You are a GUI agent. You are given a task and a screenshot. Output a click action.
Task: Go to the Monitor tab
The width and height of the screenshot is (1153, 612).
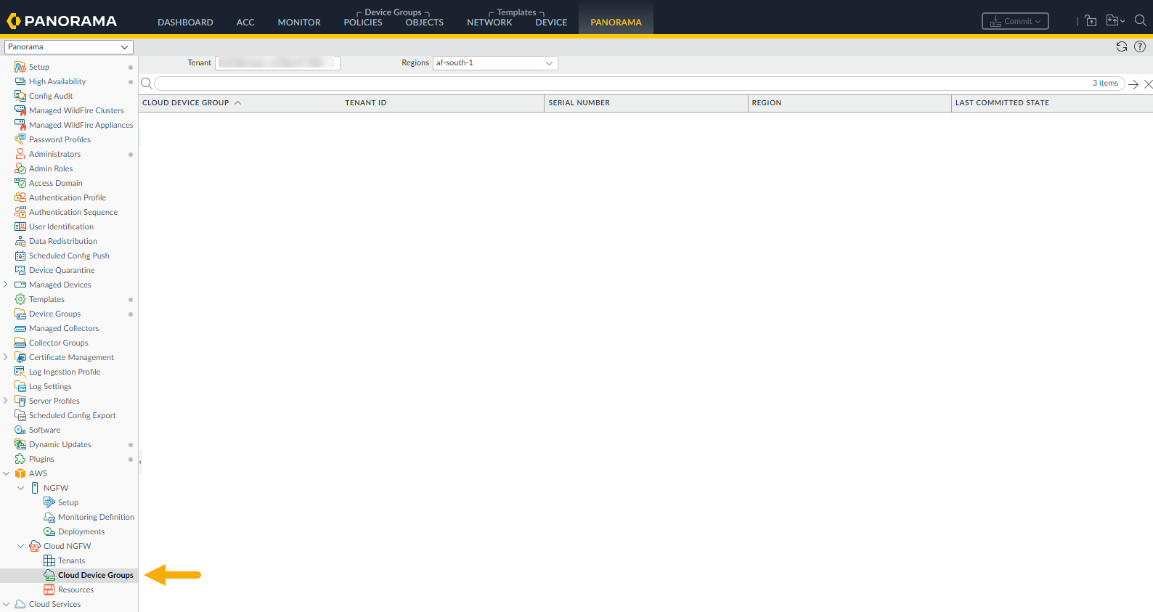point(299,23)
